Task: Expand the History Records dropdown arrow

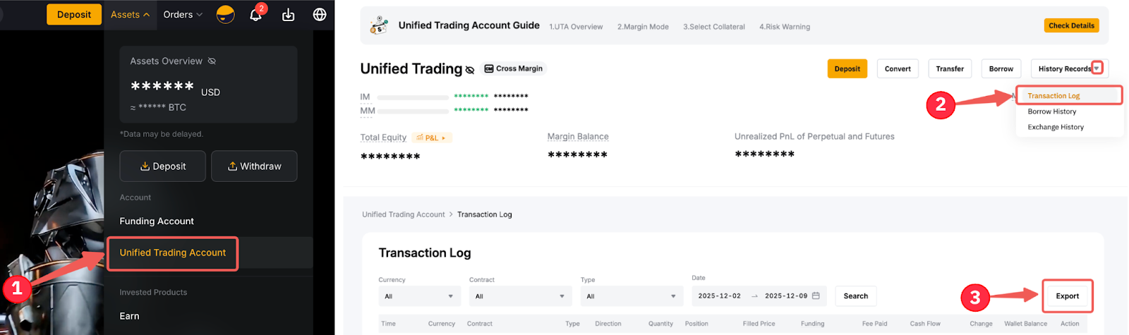Action: tap(1097, 68)
